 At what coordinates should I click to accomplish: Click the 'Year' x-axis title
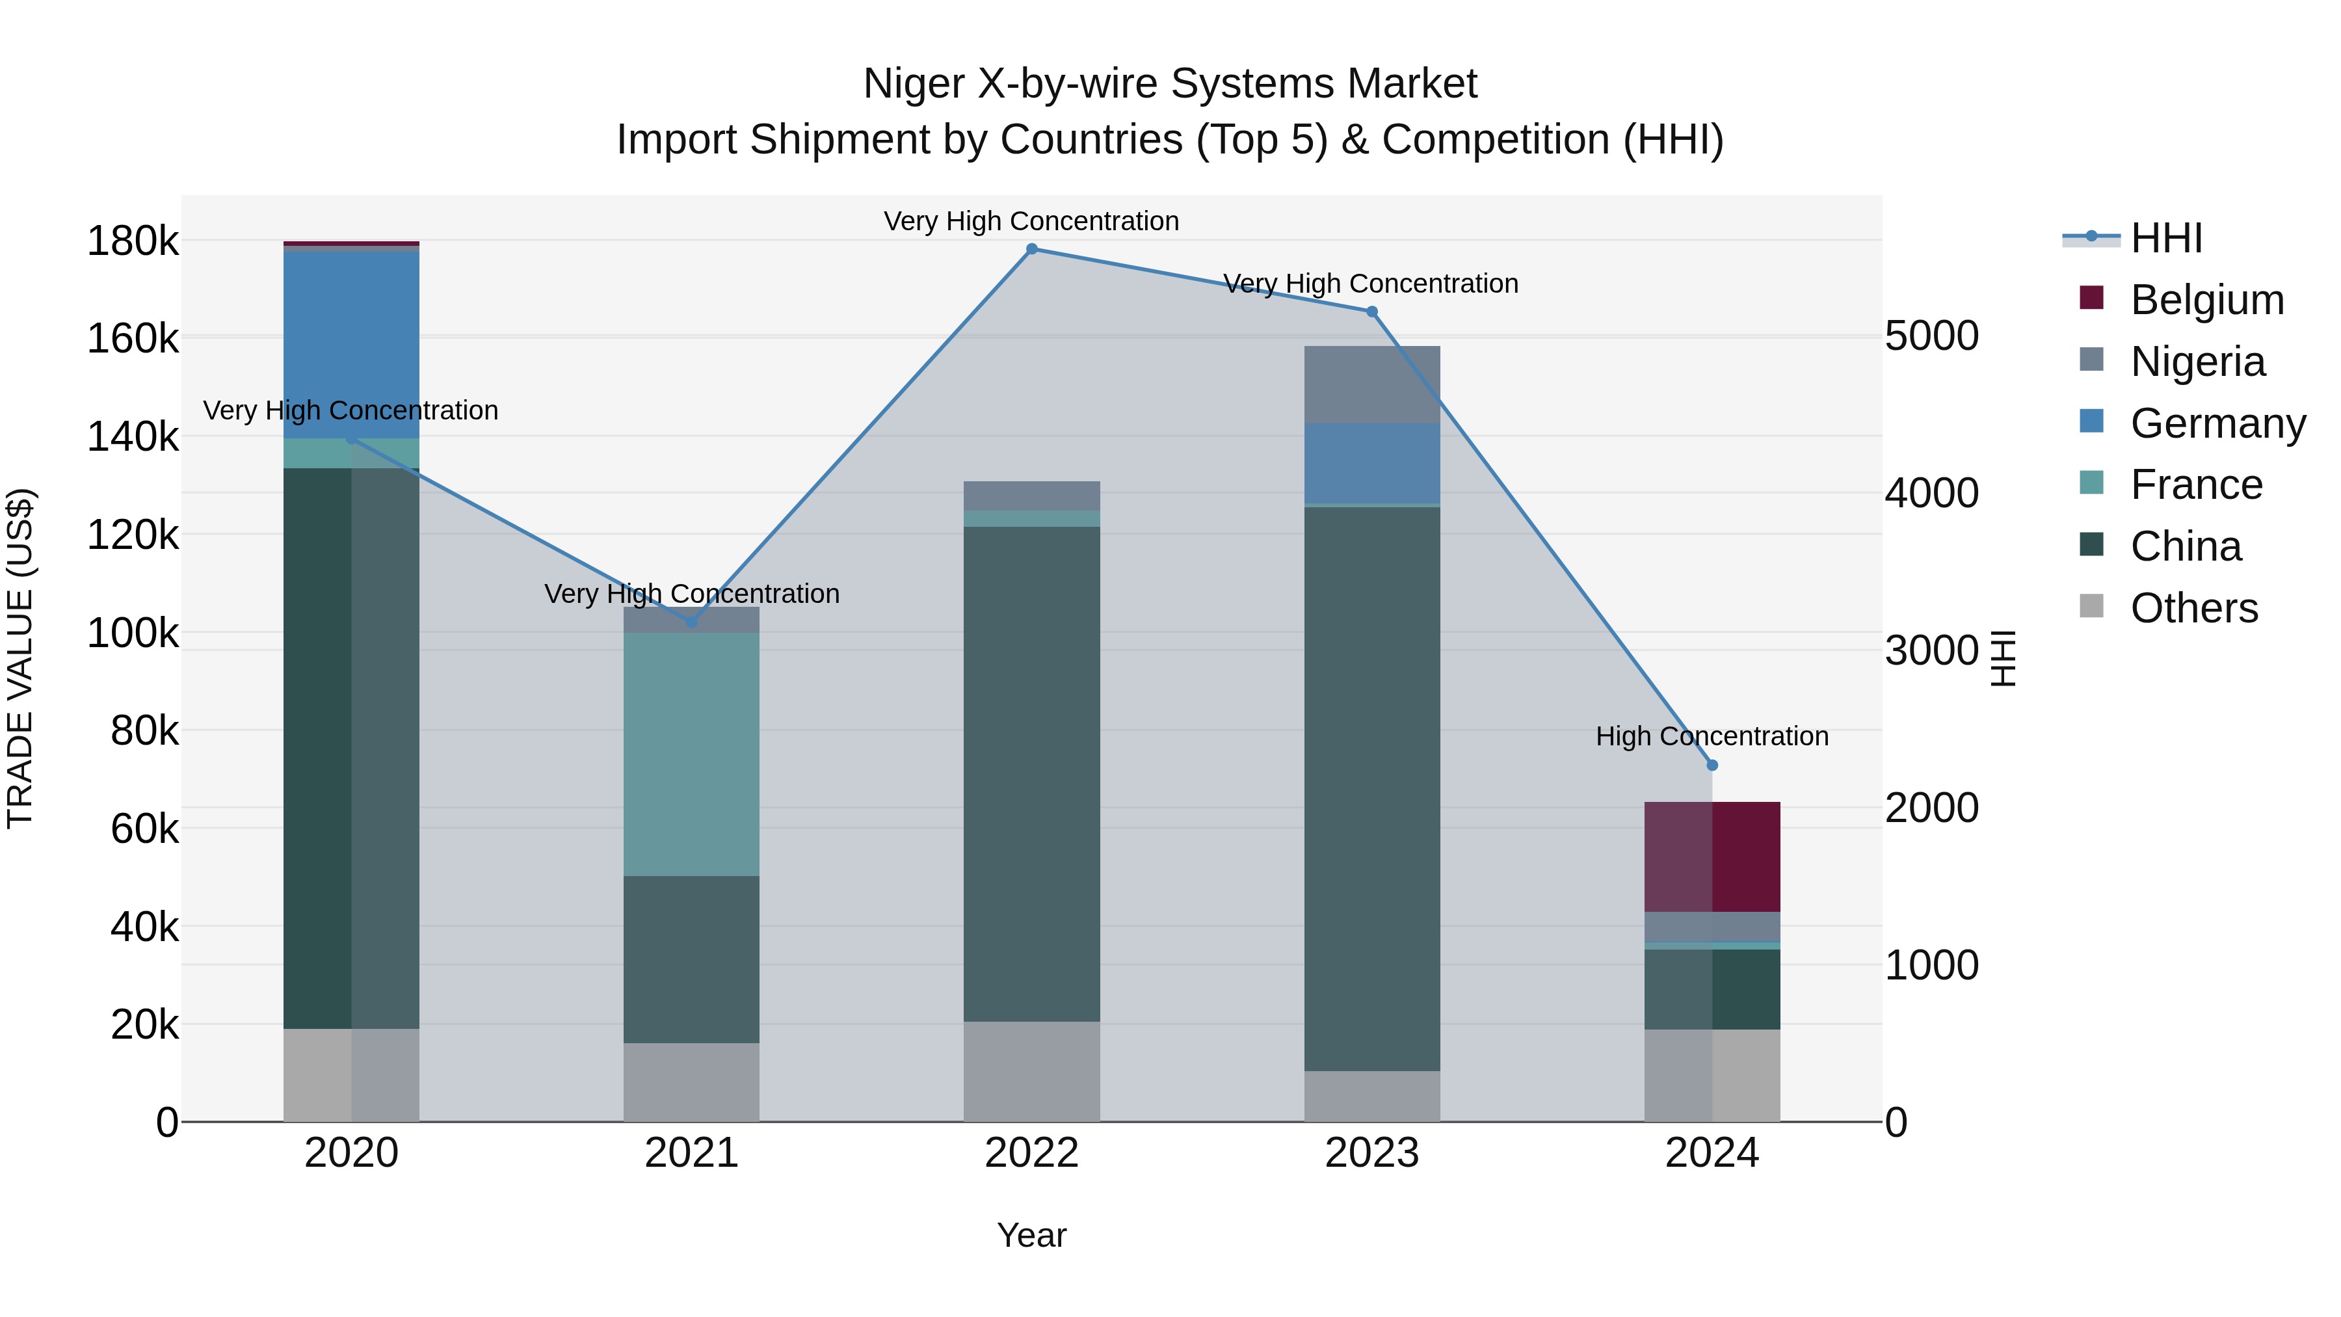point(1031,1236)
